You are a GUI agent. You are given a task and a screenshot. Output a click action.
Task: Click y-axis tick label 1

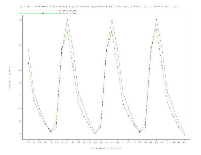[20, 32]
